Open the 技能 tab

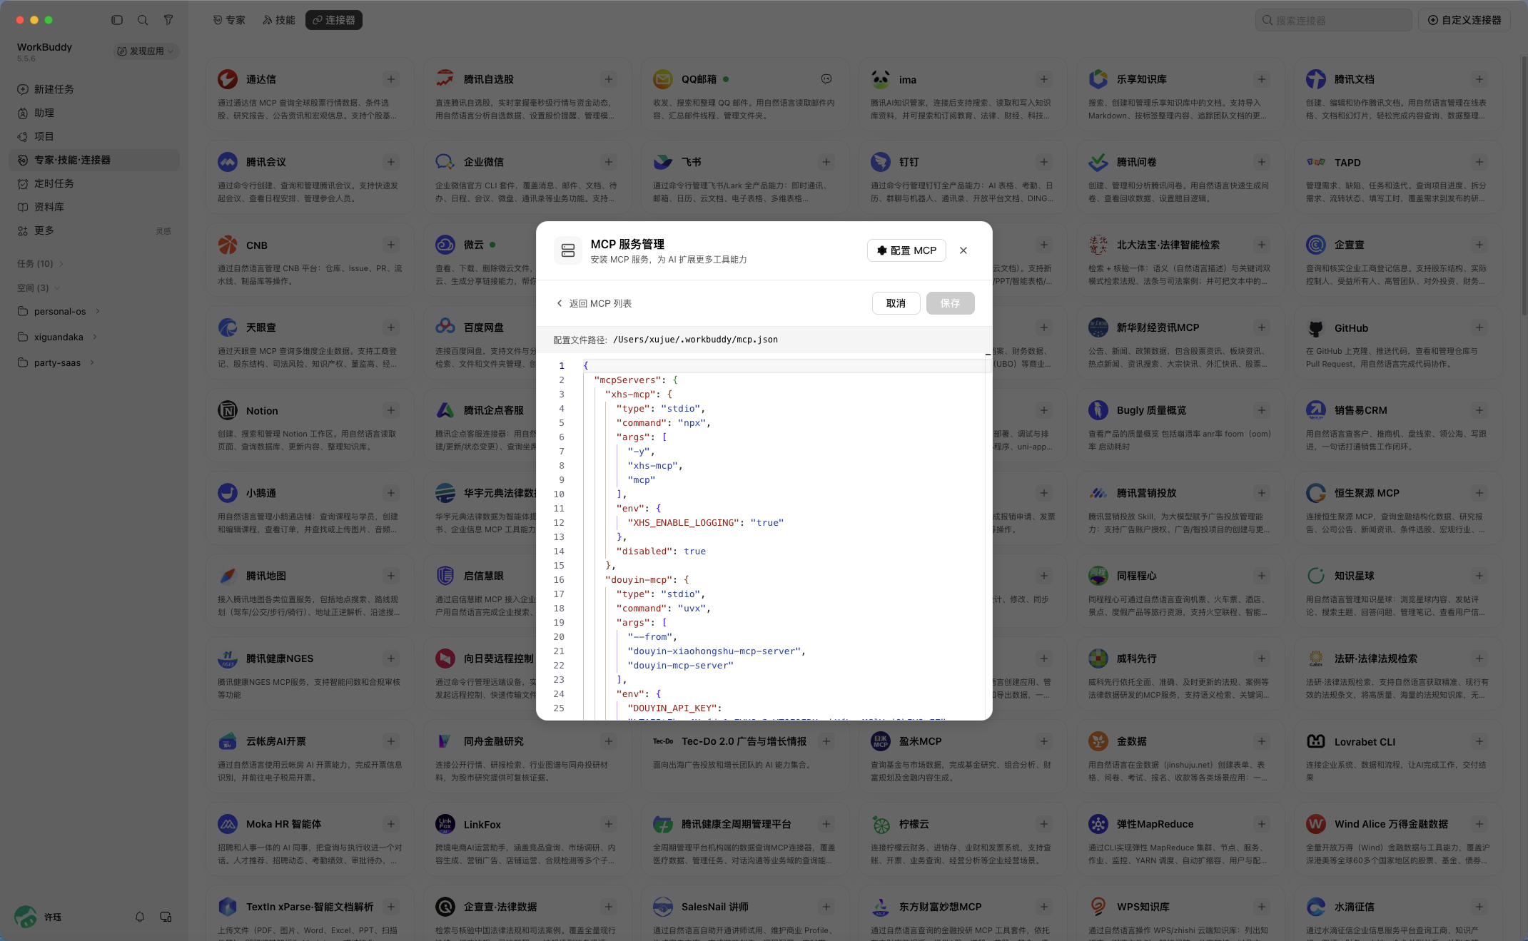coord(279,20)
